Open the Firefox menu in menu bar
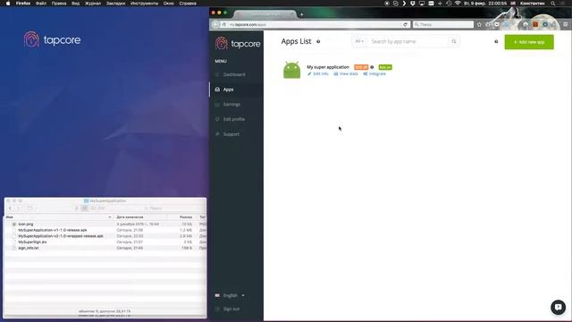 [x=23, y=4]
